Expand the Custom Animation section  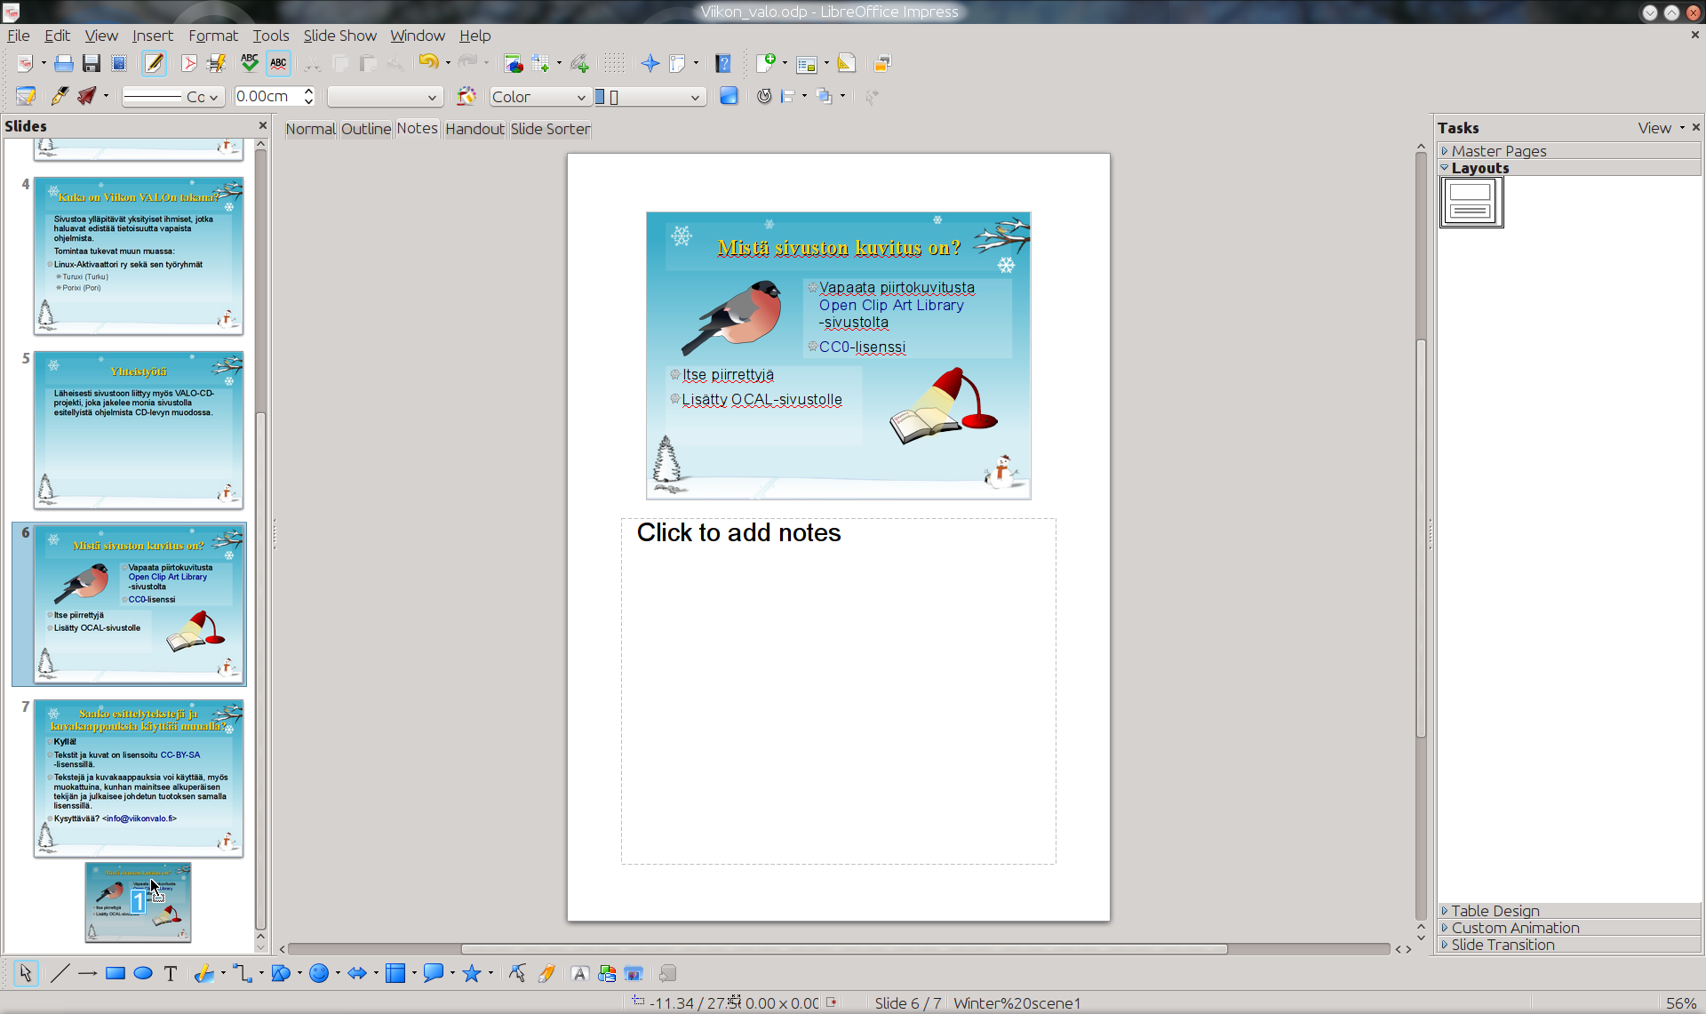tap(1568, 928)
